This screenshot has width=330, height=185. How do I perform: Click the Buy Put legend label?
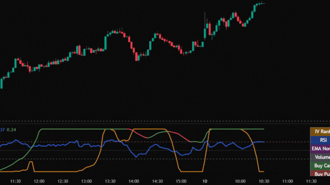tap(320, 173)
